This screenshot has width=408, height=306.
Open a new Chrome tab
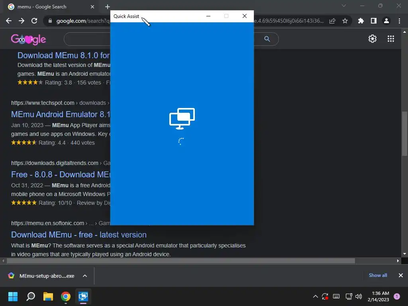pyautogui.click(x=108, y=7)
